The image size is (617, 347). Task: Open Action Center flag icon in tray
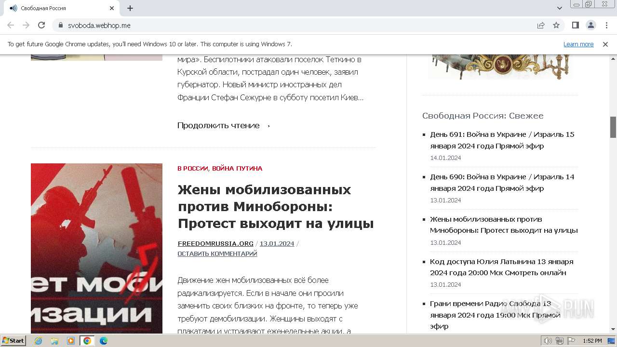pyautogui.click(x=571, y=341)
